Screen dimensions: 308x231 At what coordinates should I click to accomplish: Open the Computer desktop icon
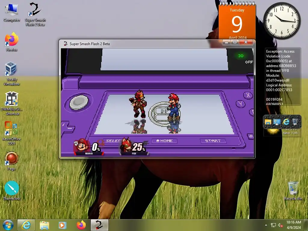(12, 13)
